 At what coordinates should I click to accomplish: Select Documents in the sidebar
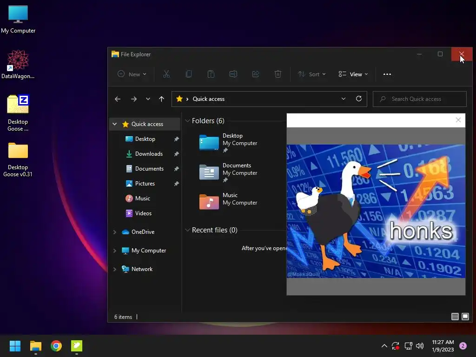(x=149, y=168)
